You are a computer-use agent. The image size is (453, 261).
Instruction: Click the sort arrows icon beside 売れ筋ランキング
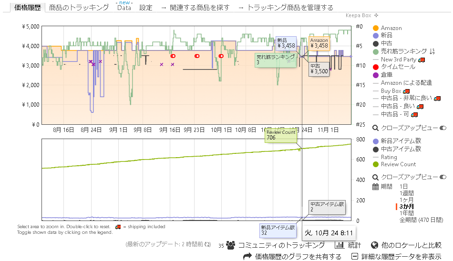pyautogui.click(x=432, y=51)
